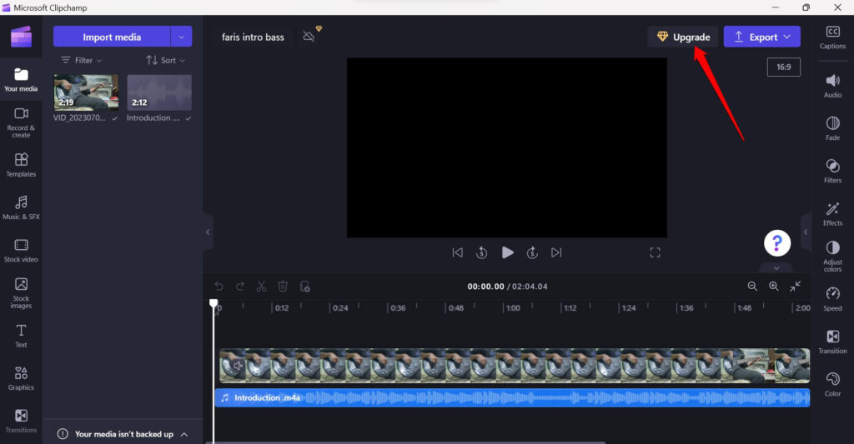The height and width of the screenshot is (444, 854).
Task: Open the Templates tab in sidebar
Action: pyautogui.click(x=21, y=164)
